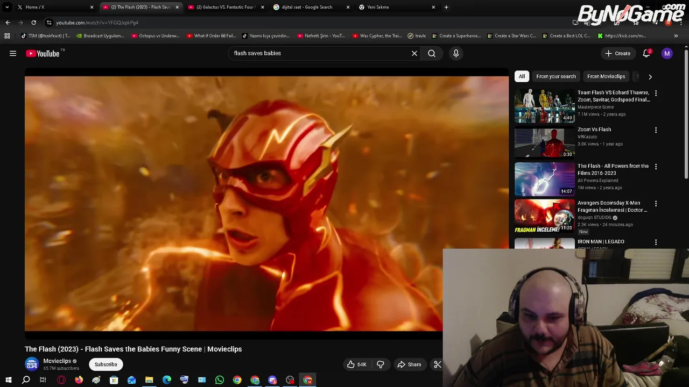Open Movieclips channel name link
Screen dimensions: 689x387
[x=57, y=361]
